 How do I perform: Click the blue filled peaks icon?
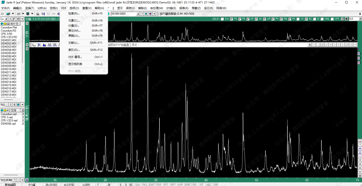44,45
